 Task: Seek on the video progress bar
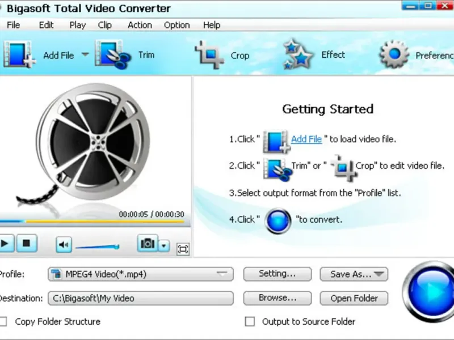coord(93,222)
